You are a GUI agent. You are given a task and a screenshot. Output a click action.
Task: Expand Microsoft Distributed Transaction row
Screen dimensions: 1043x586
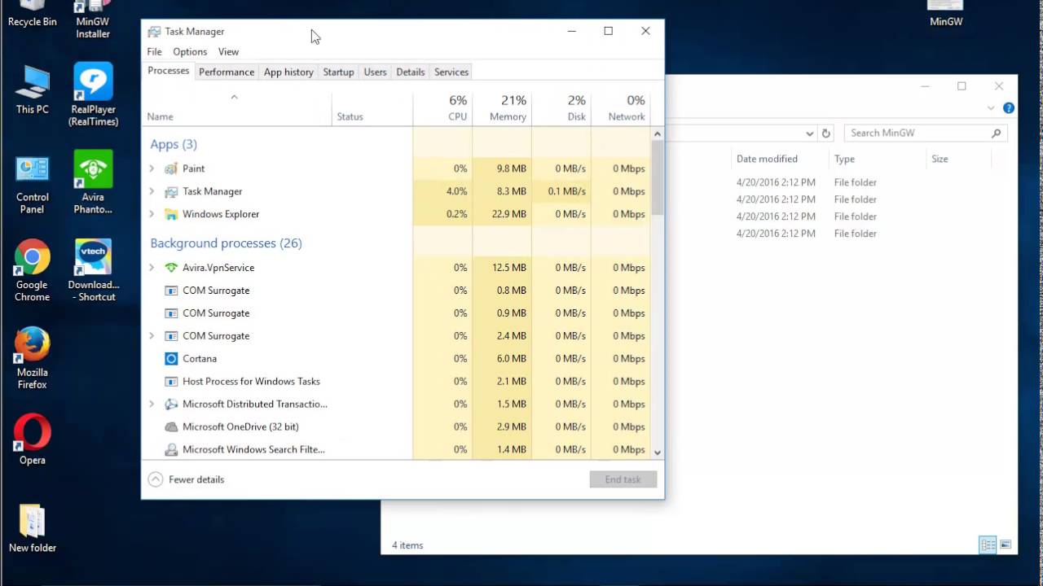[152, 405]
